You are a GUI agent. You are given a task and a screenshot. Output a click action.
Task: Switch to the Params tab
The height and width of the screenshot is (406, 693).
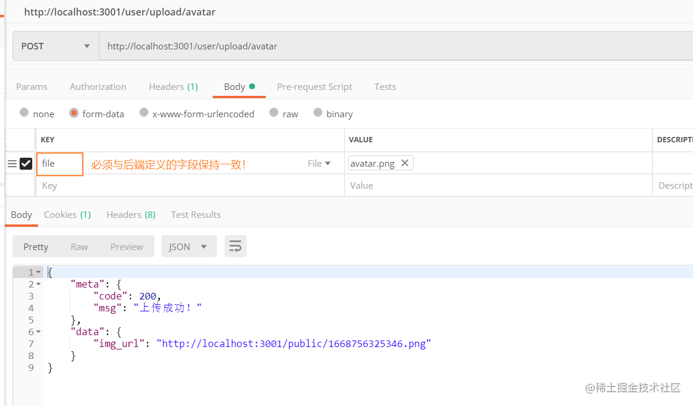click(x=32, y=86)
